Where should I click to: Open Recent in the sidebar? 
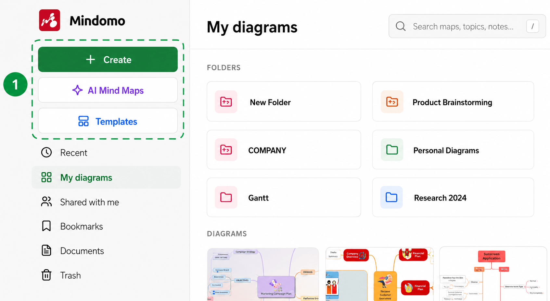click(x=106, y=153)
